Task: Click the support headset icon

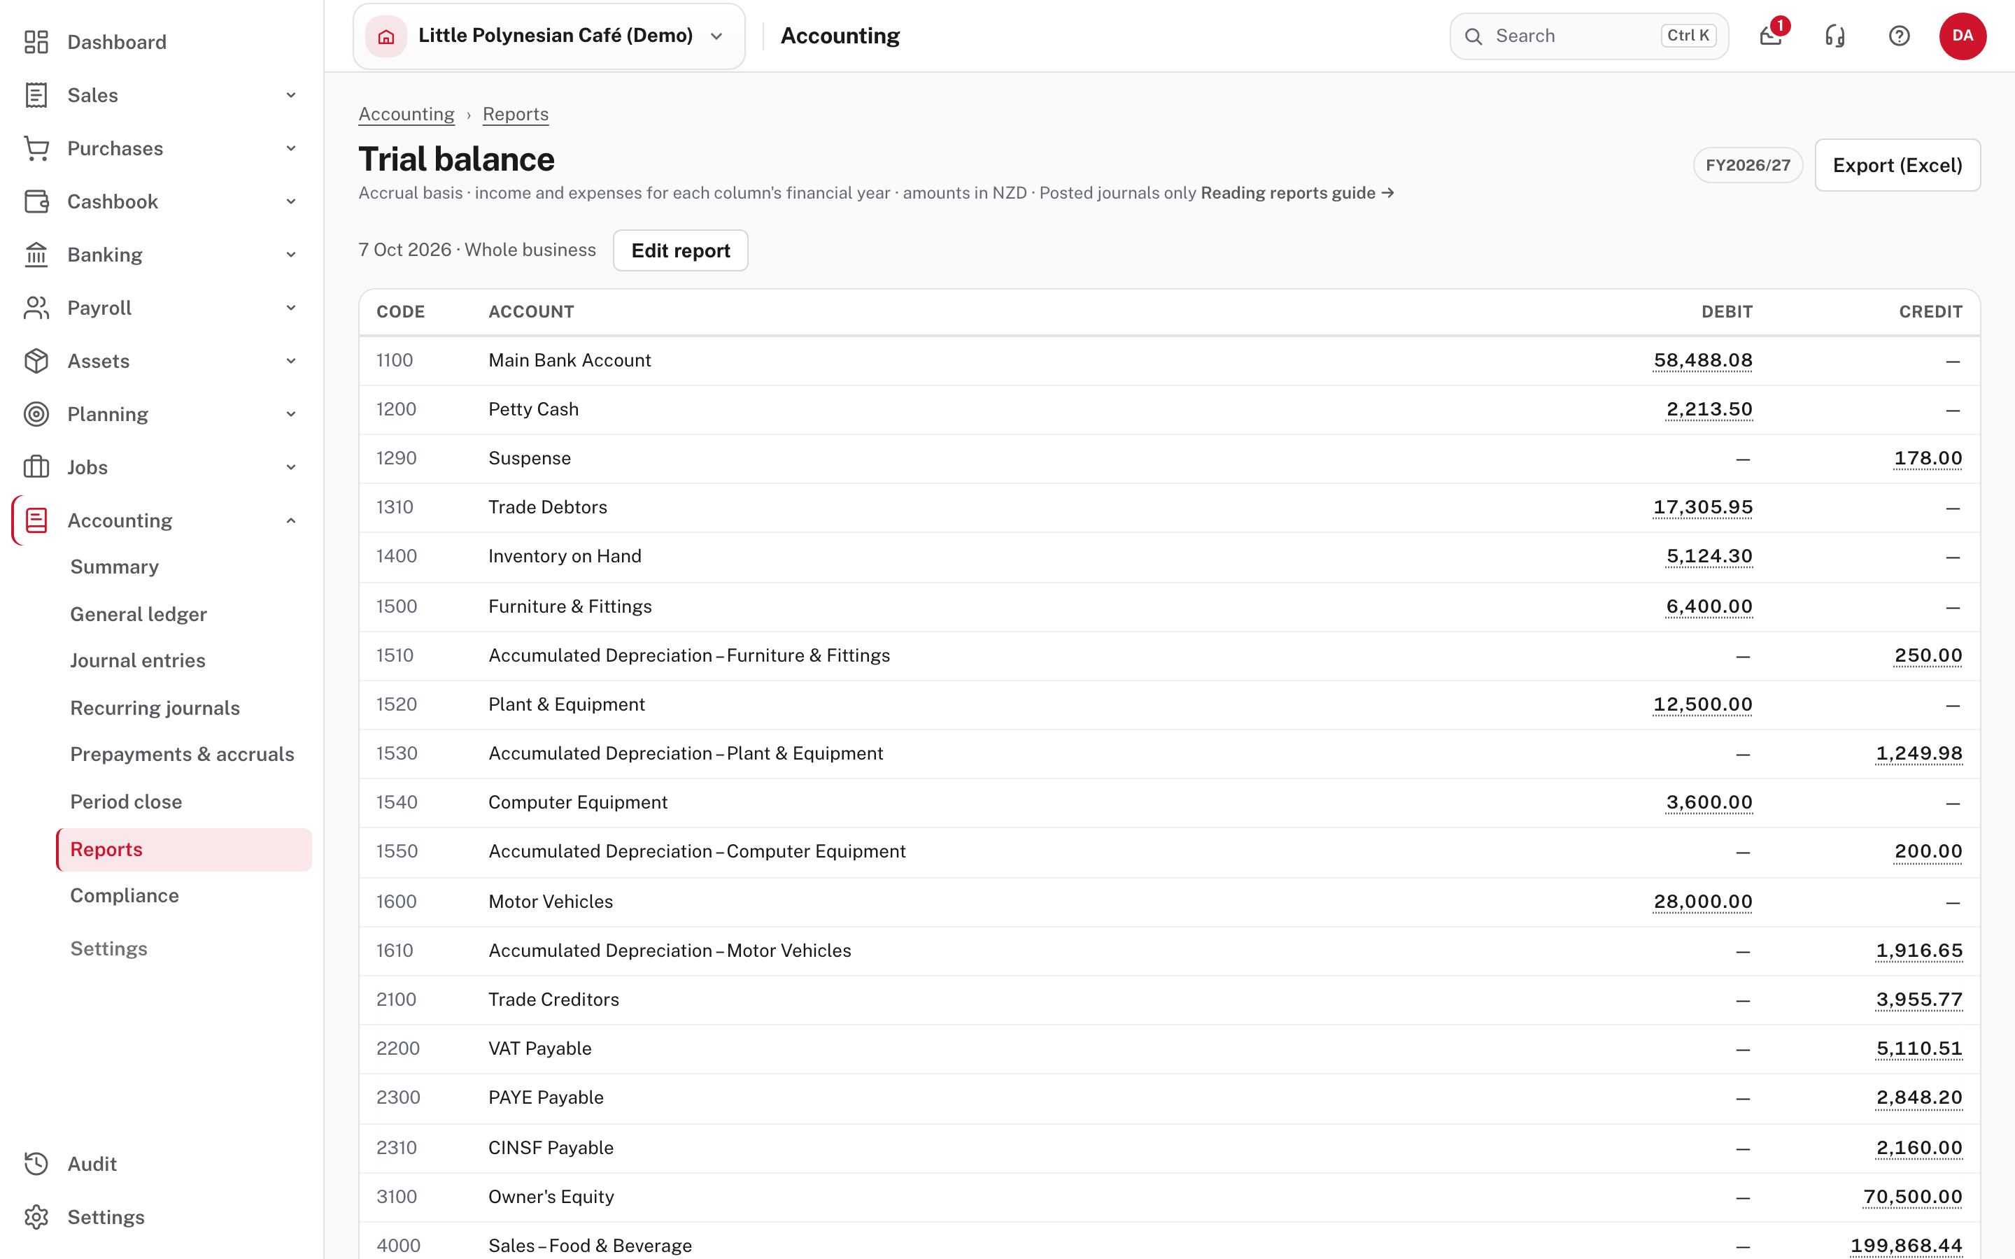Action: [x=1835, y=36]
